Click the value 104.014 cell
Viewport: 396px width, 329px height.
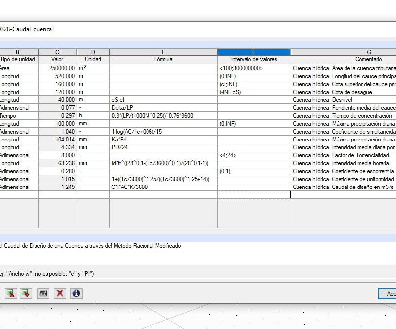[57, 140]
